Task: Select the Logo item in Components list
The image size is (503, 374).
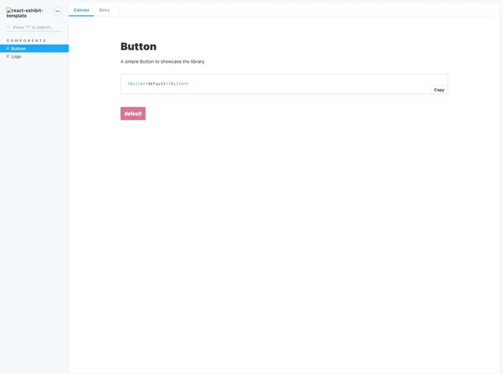Action: pyautogui.click(x=34, y=56)
